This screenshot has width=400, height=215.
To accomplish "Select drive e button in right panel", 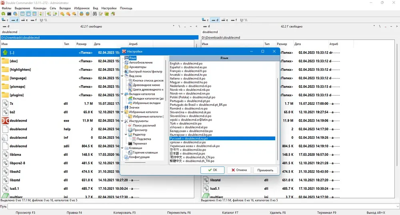I will [225, 20].
